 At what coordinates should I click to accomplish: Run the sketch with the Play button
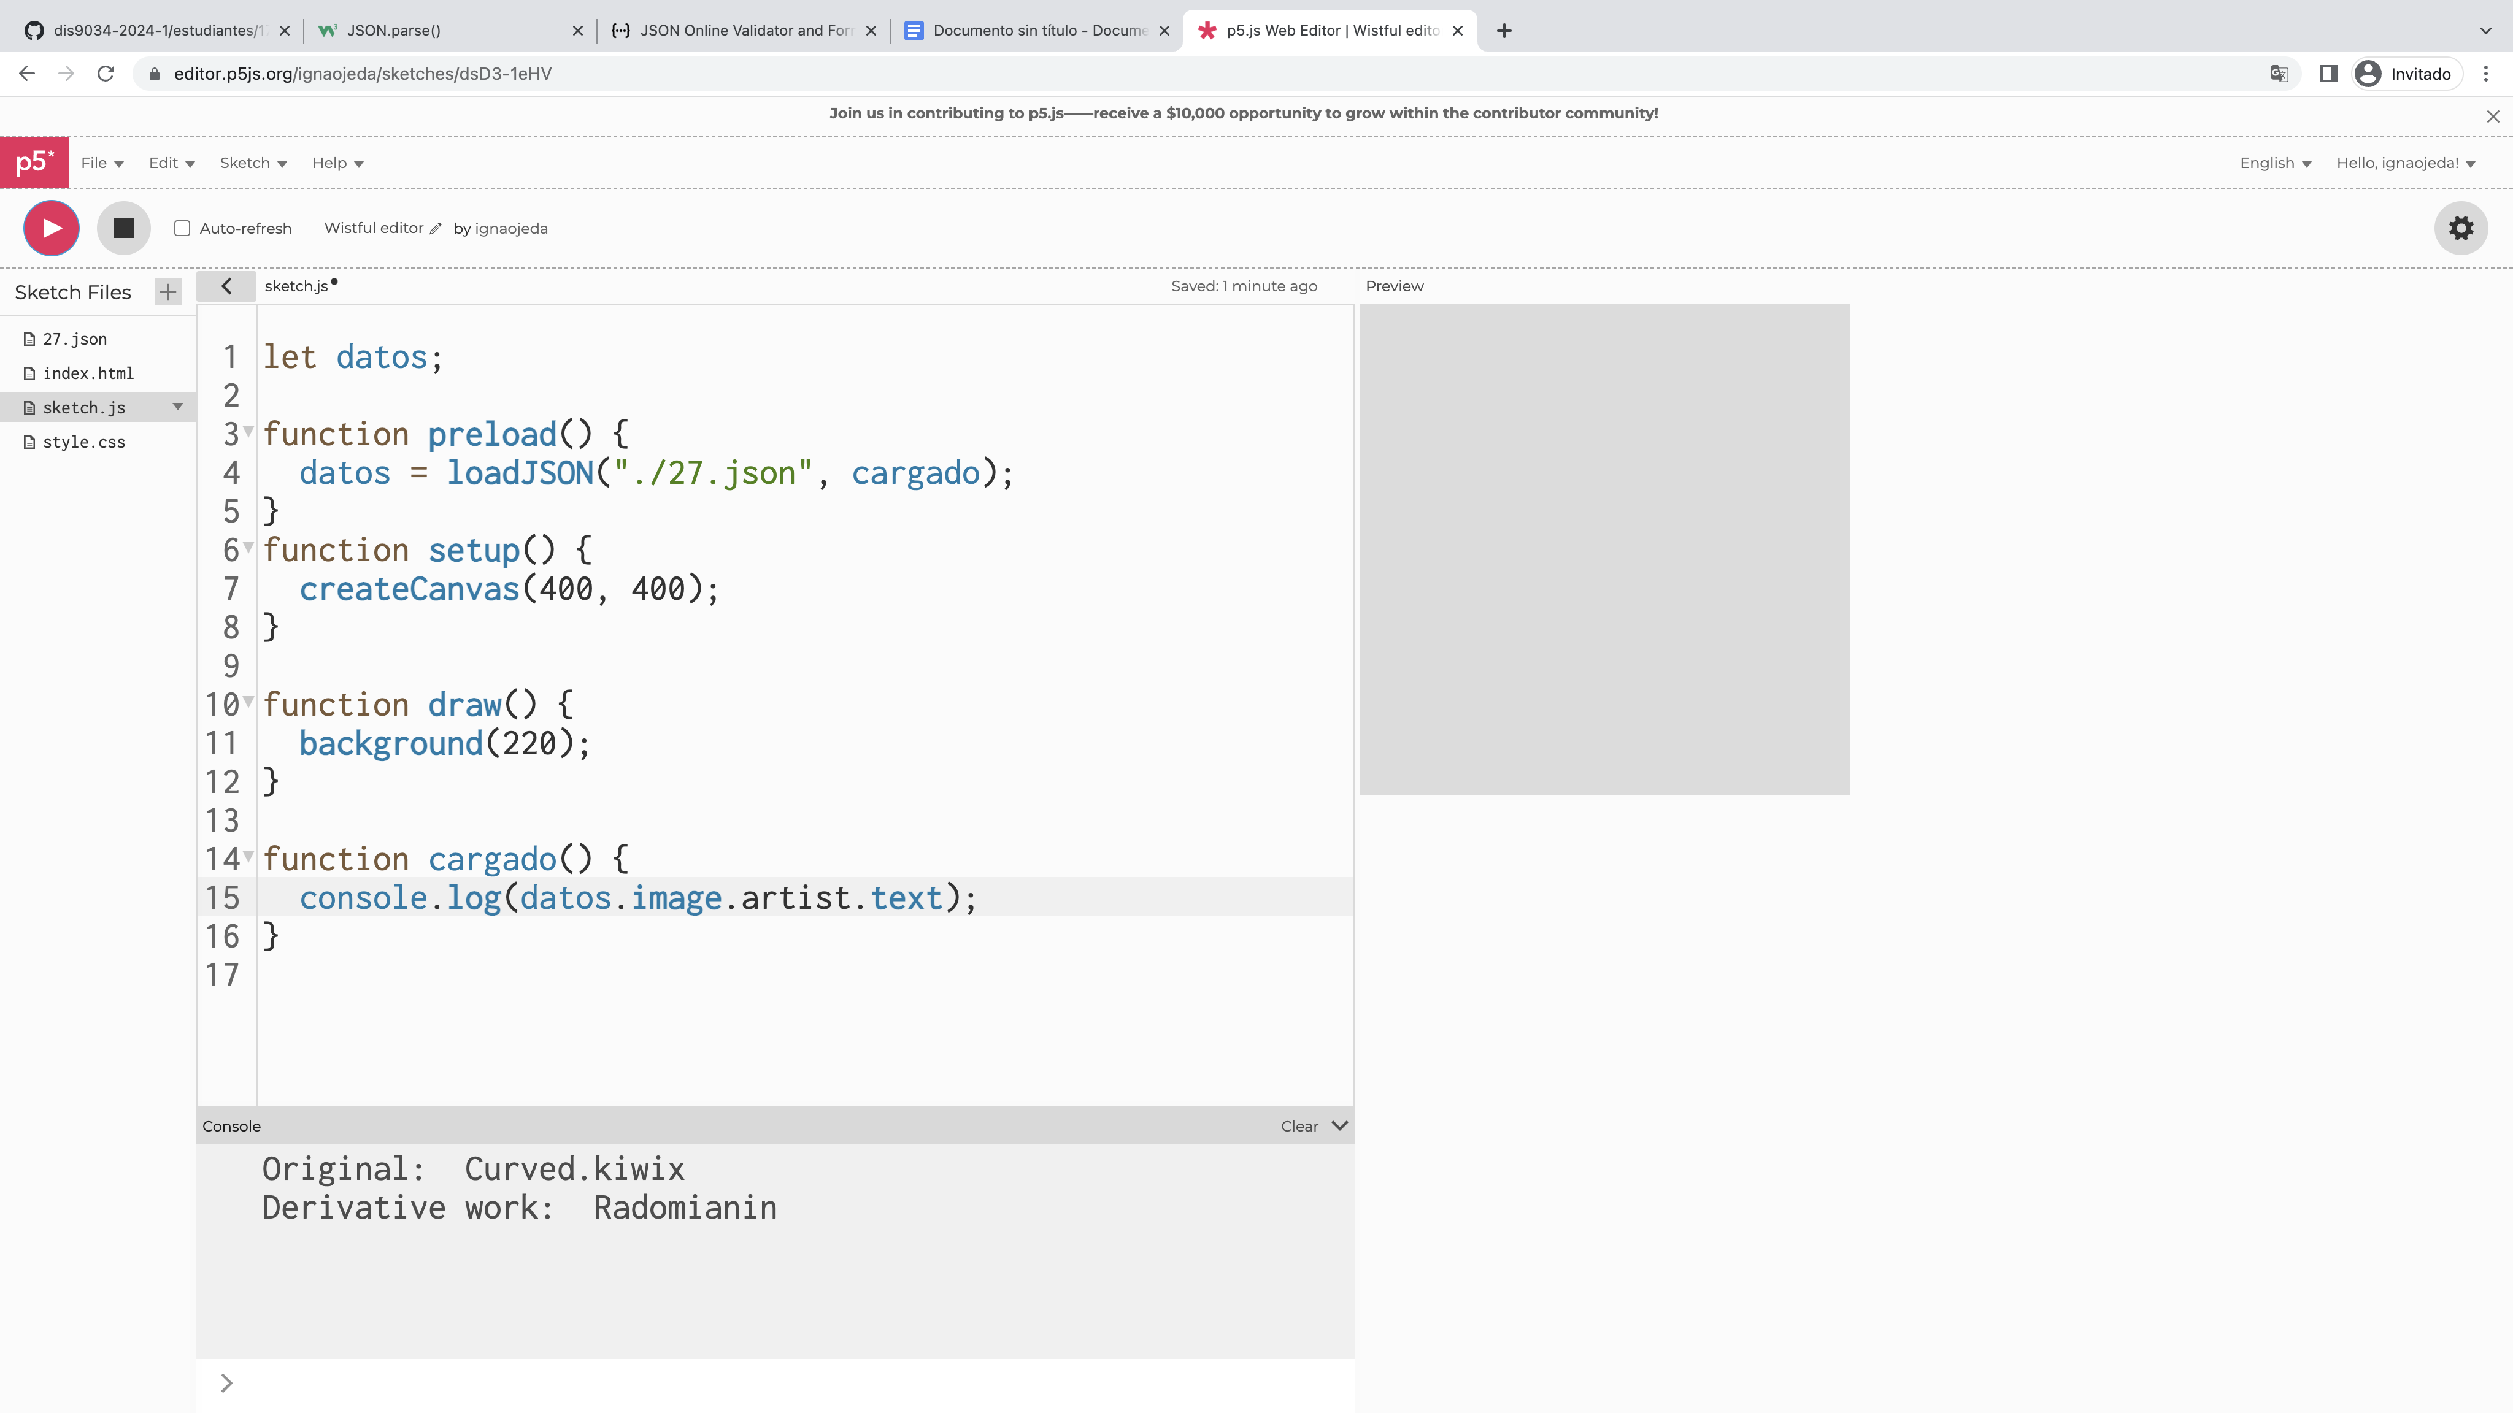(52, 228)
